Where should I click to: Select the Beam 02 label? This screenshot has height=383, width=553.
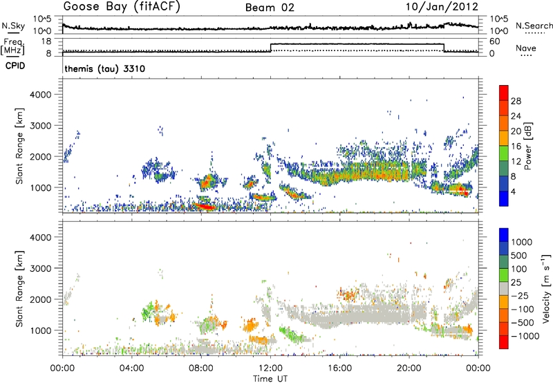270,8
